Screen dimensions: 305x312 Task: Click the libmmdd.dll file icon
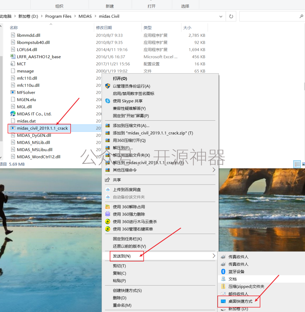pyautogui.click(x=13, y=35)
